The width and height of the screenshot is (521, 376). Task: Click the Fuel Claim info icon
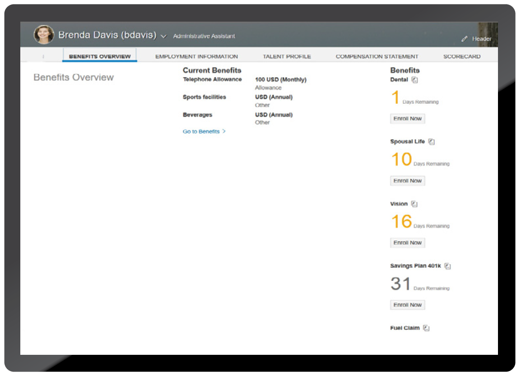tap(426, 328)
